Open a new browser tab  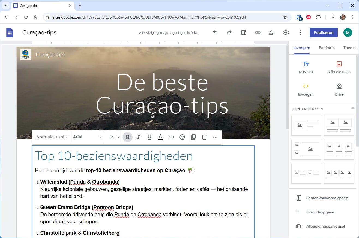(80, 5)
